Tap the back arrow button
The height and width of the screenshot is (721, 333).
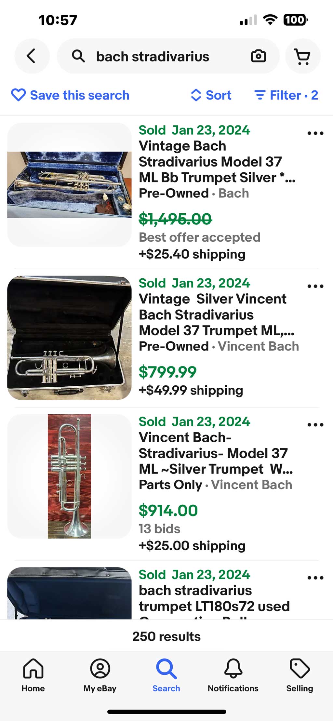click(32, 56)
